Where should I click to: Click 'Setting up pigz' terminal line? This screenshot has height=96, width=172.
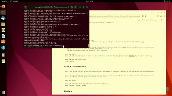34,23
